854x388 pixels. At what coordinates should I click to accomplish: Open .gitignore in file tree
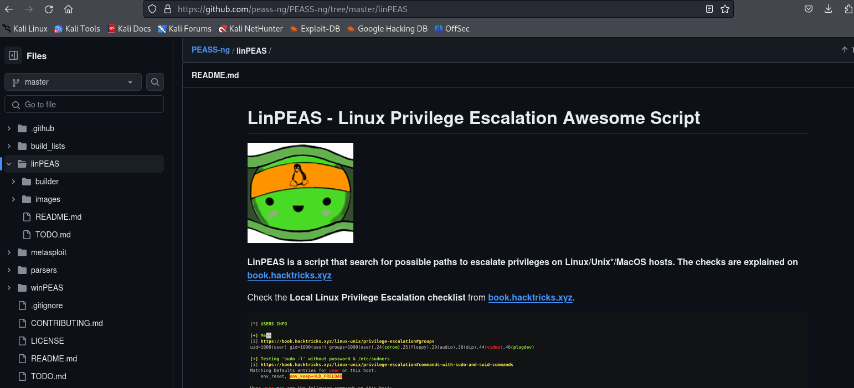[47, 306]
